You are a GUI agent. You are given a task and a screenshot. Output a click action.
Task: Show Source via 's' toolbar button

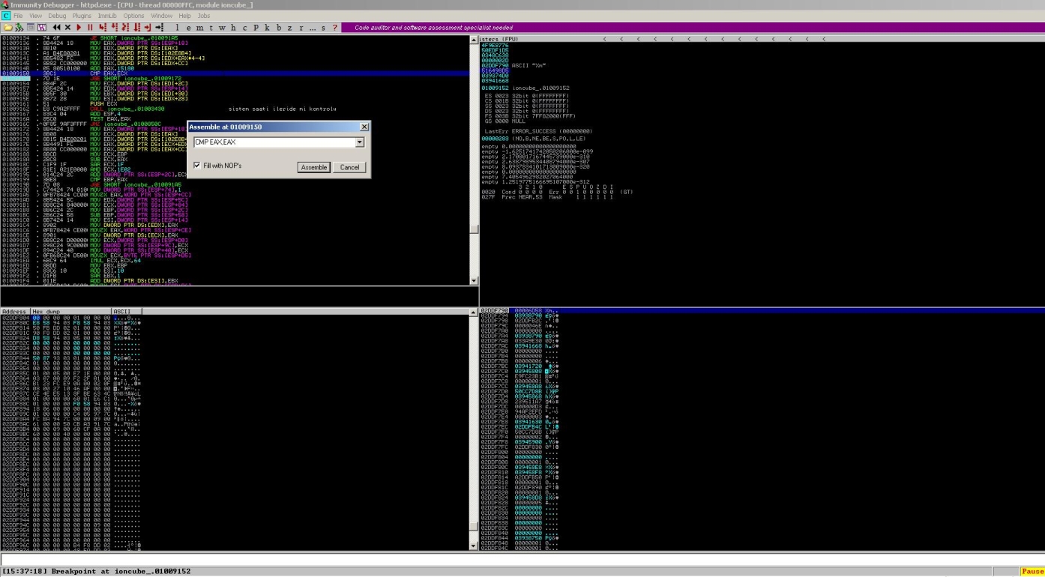coord(324,27)
